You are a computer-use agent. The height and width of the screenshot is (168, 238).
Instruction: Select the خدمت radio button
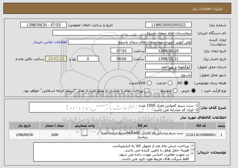click(x=170, y=83)
